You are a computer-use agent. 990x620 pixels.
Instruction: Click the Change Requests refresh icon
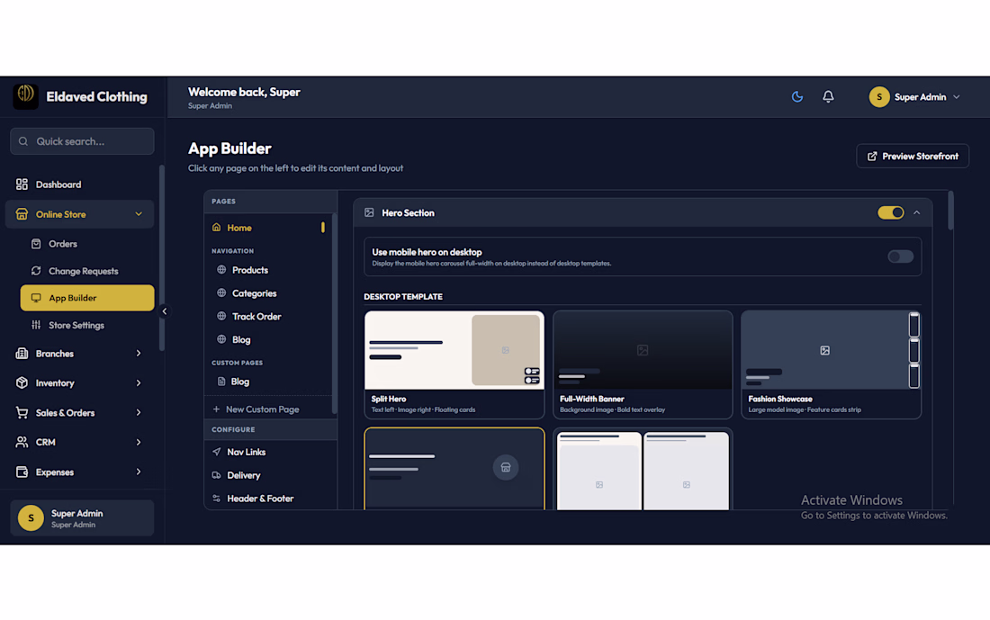pos(36,271)
